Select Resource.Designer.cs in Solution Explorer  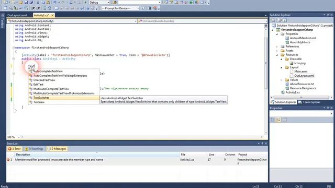[x=303, y=88]
